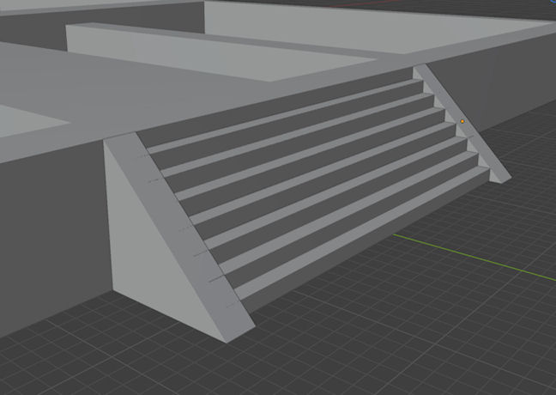Click the light floor panel at left edge
The height and width of the screenshot is (395, 556).
[x=26, y=118]
